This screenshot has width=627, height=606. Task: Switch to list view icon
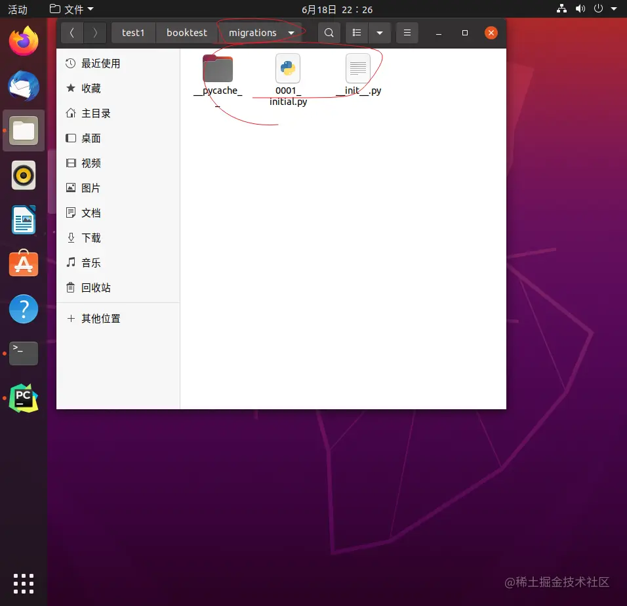tap(357, 33)
